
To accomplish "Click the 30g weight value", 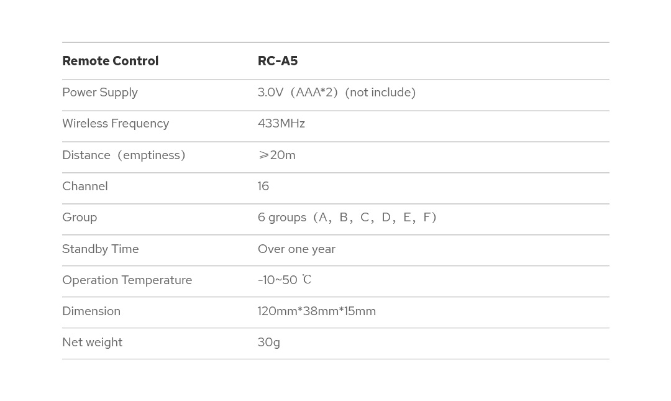I will 268,342.
